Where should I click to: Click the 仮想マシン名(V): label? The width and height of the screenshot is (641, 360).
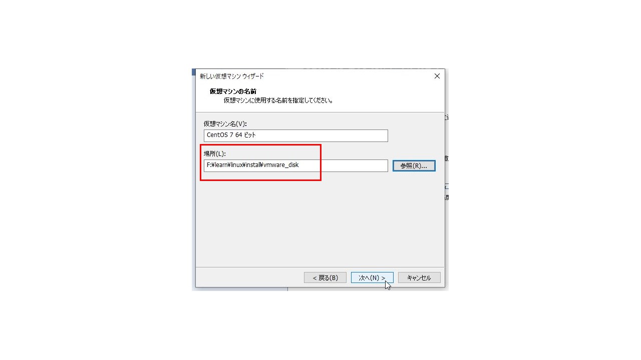click(x=225, y=123)
